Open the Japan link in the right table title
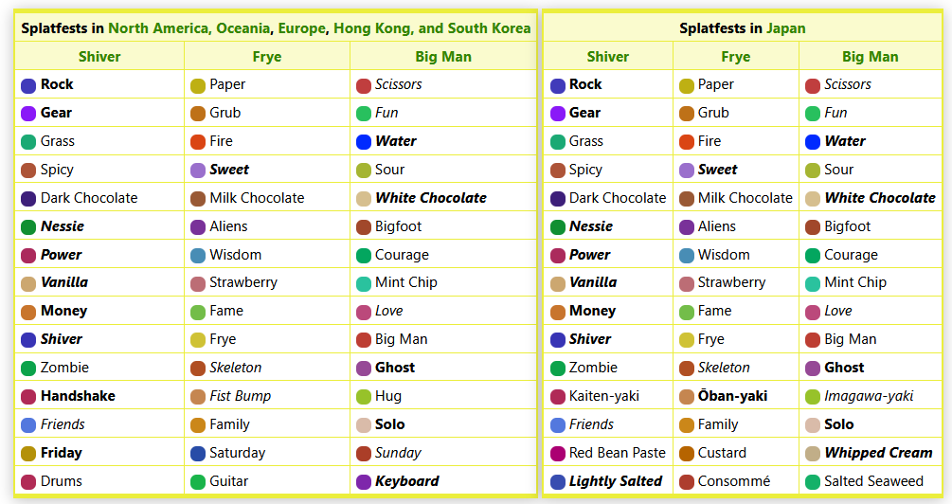952x504 pixels. [x=786, y=28]
